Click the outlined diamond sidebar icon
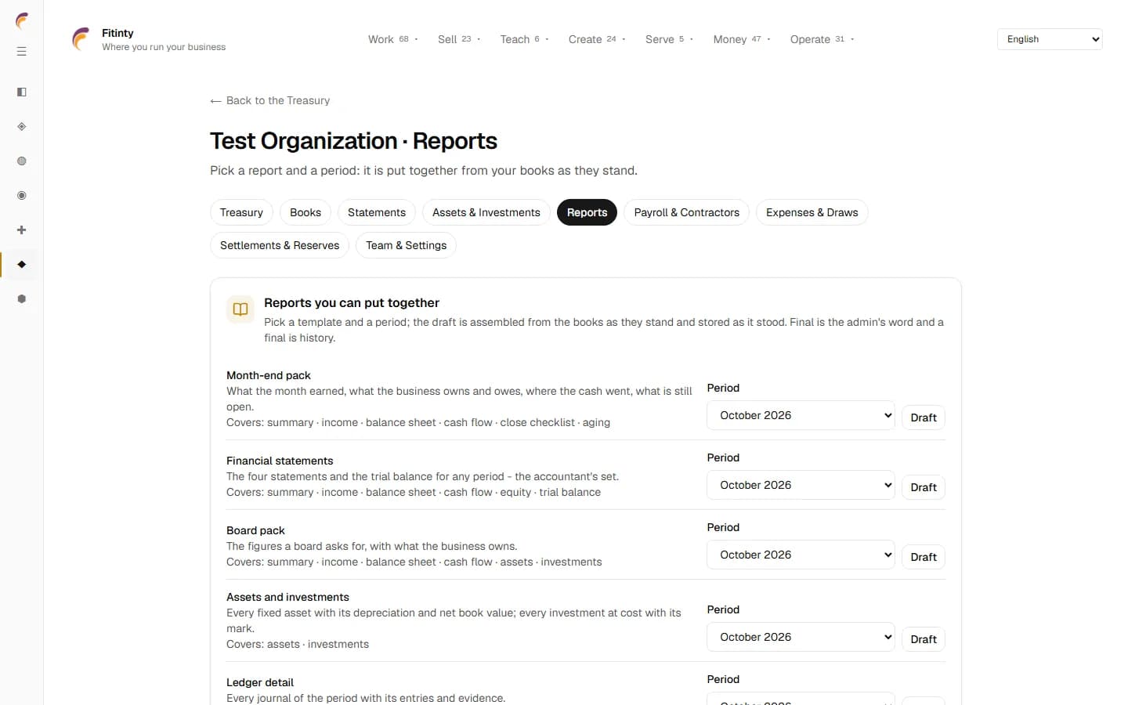Screen dimensions: 1128x705 tap(22, 127)
